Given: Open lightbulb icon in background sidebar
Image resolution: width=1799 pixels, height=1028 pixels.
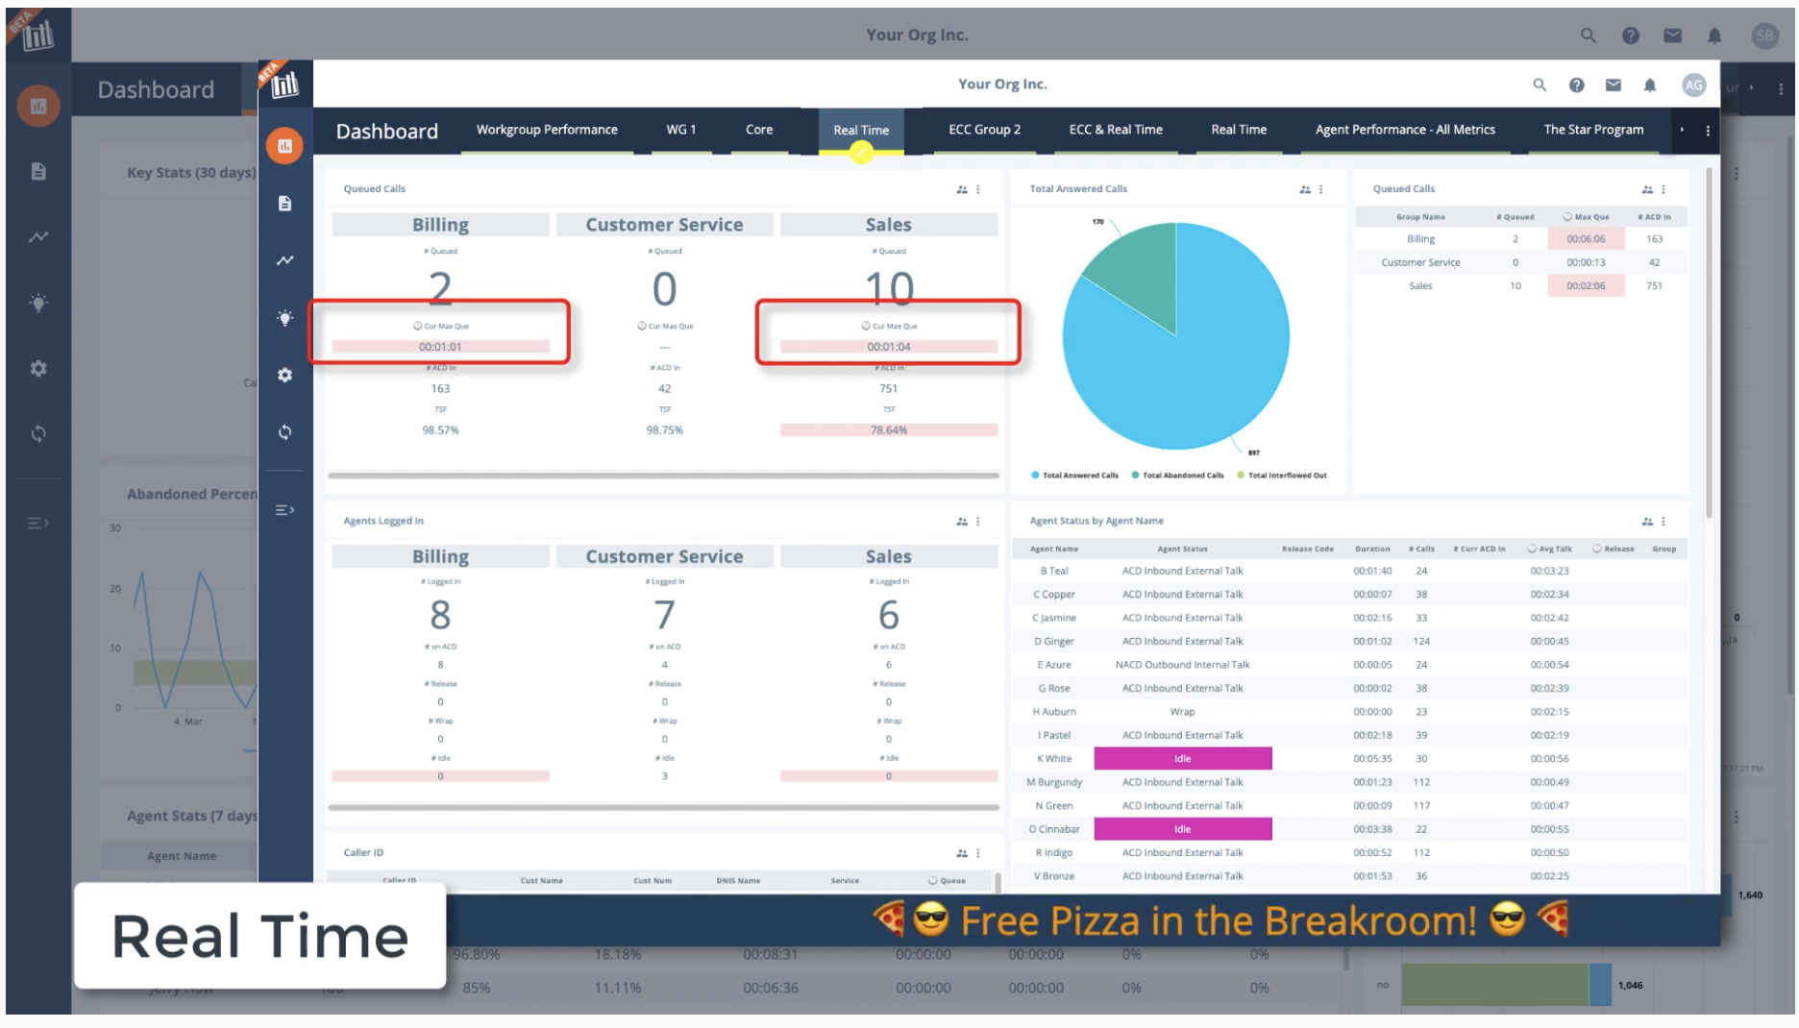Looking at the screenshot, I should pyautogui.click(x=38, y=303).
